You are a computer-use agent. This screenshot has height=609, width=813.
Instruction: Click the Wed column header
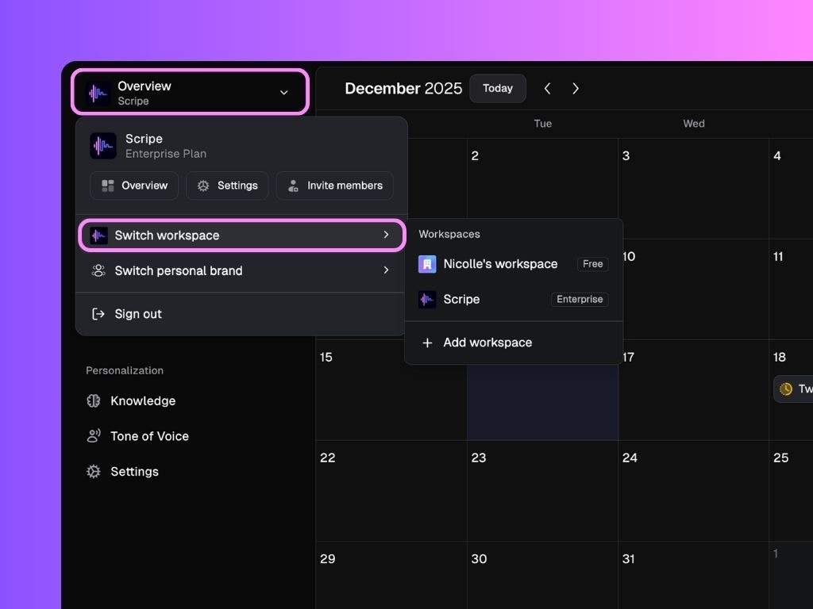pos(694,124)
